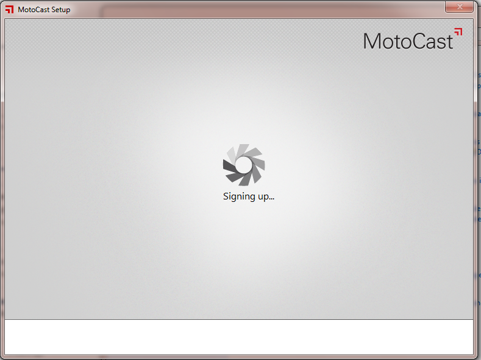Click the spinning loading indicator
481x360 pixels.
tap(244, 165)
